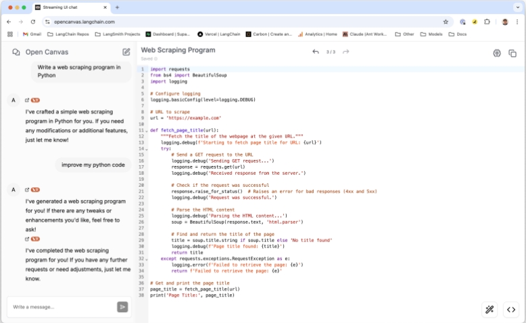526x323 pixels.
Task: Go back to previous artifact version
Action: click(316, 52)
